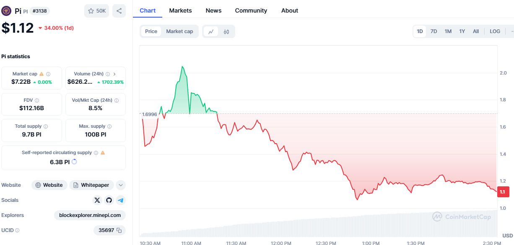The height and width of the screenshot is (245, 514).
Task: Open the Markets tab
Action: [180, 10]
